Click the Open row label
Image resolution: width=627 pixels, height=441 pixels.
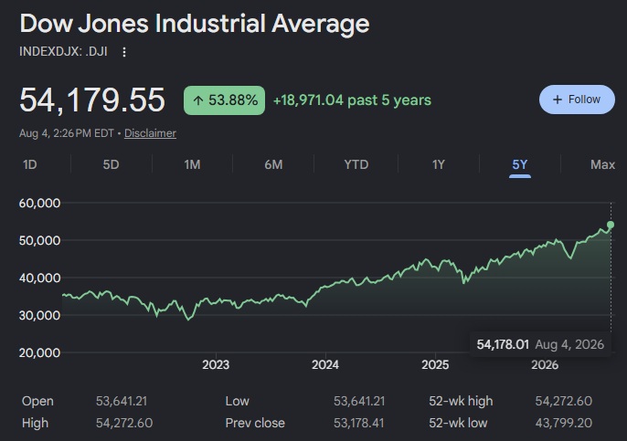(37, 401)
